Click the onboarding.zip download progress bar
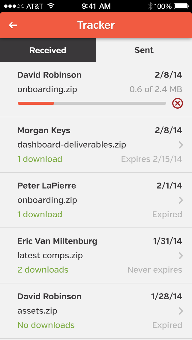This screenshot has height=340, width=192. pos(91,103)
